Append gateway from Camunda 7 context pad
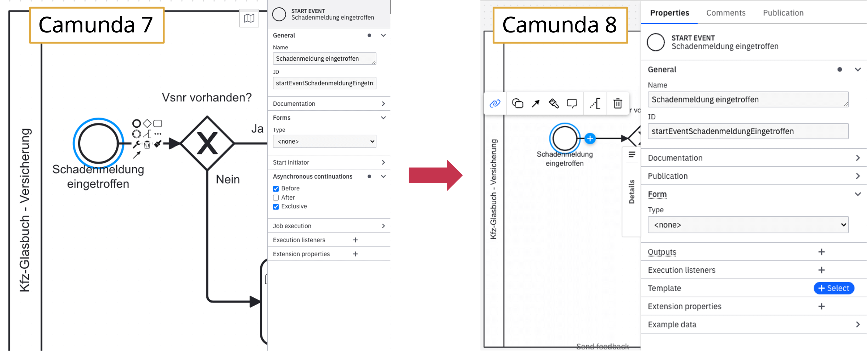868x351 pixels. (x=147, y=123)
